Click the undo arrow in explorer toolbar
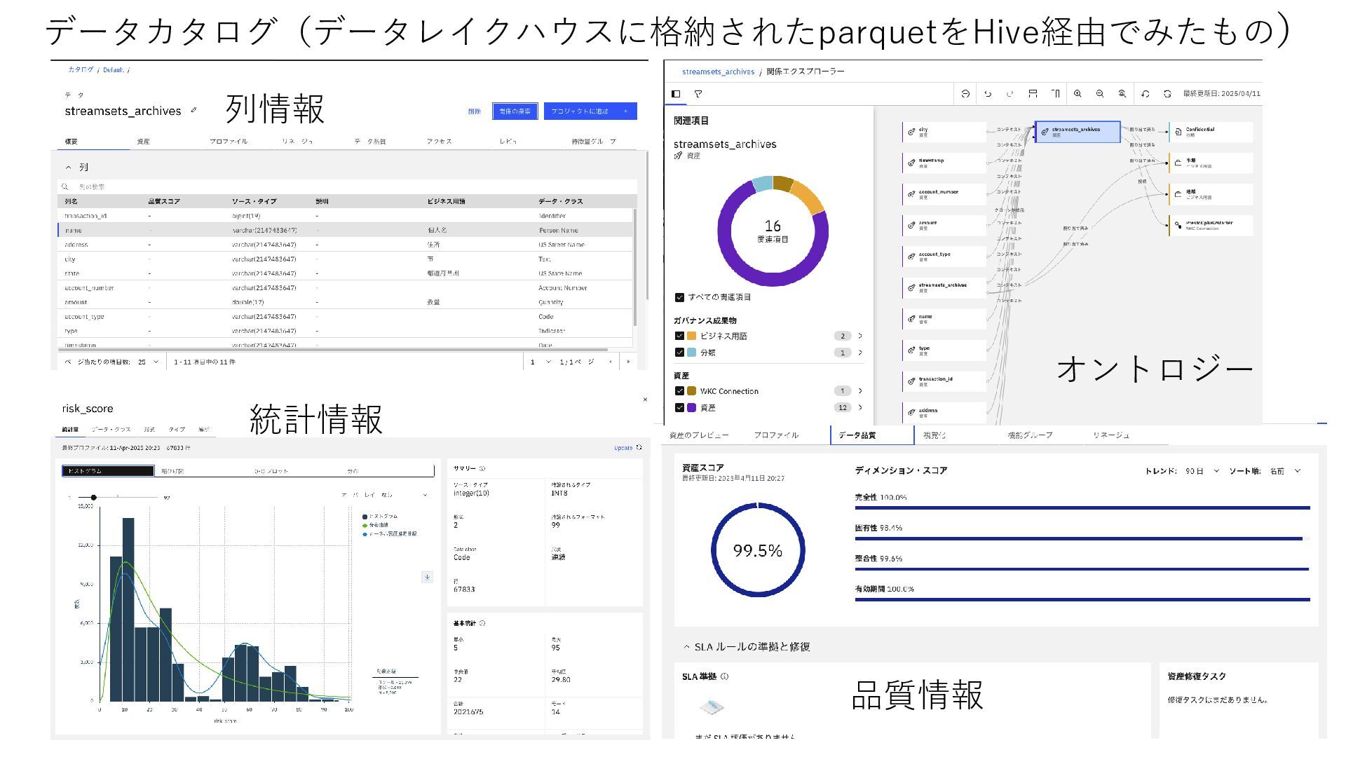Screen dimensions: 1346x757 click(988, 94)
